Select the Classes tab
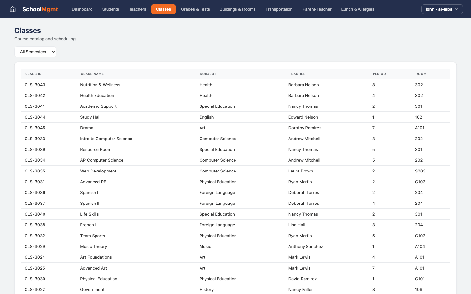Viewport: 471px width, 294px height. [x=163, y=9]
